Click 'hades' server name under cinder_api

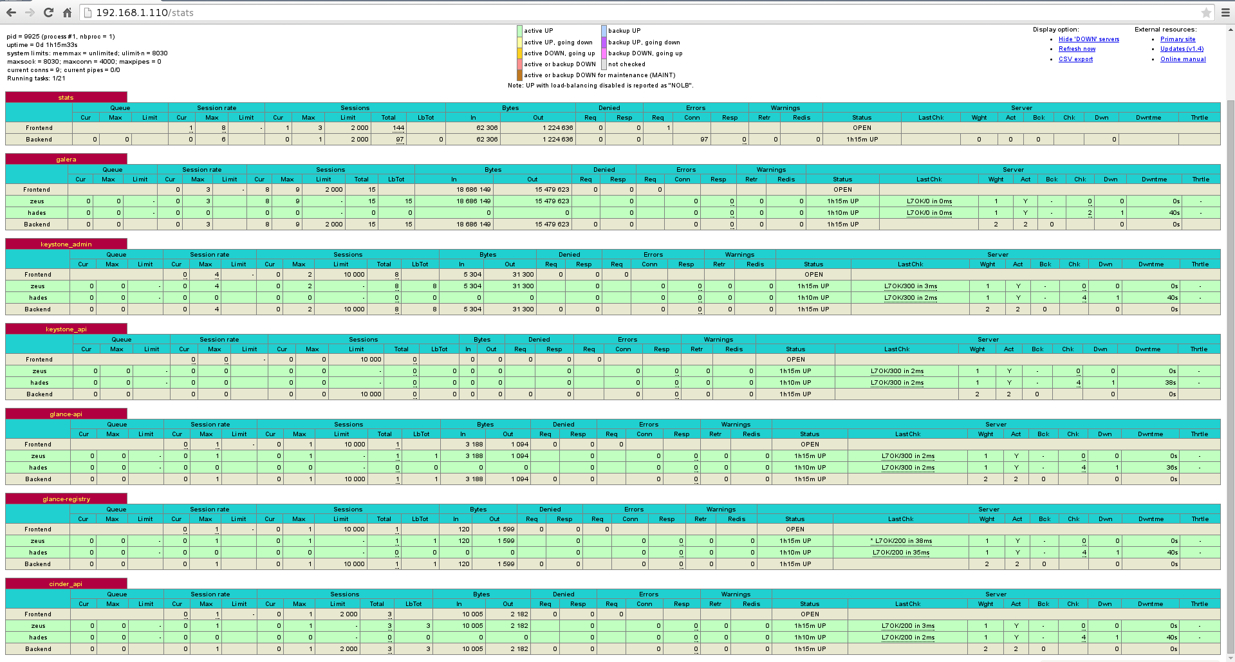[x=38, y=638]
